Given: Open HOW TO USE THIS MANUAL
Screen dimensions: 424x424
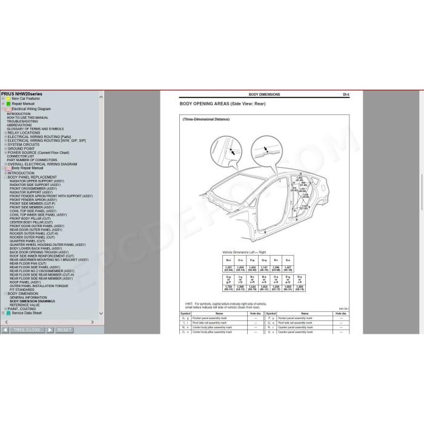Looking at the screenshot, I should (x=28, y=118).
